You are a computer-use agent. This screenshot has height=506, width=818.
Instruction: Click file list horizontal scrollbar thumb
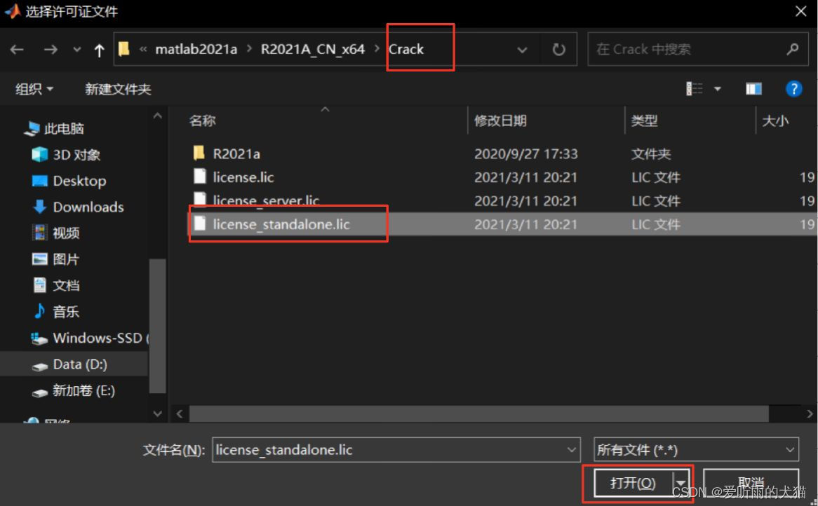pyautogui.click(x=478, y=413)
